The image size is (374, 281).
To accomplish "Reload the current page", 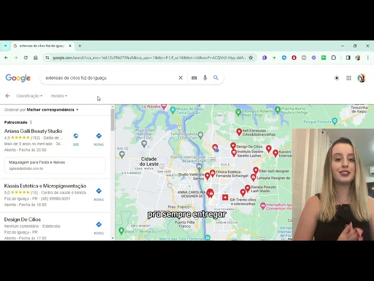I will point(26,57).
